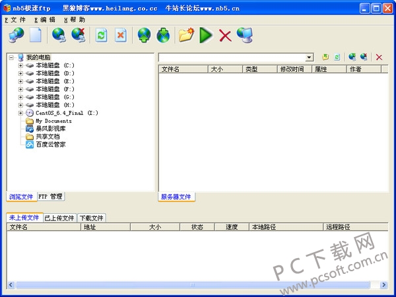Click the yellow folder up icon in server toolbar
Screen dimensions: 396x297
[325, 57]
